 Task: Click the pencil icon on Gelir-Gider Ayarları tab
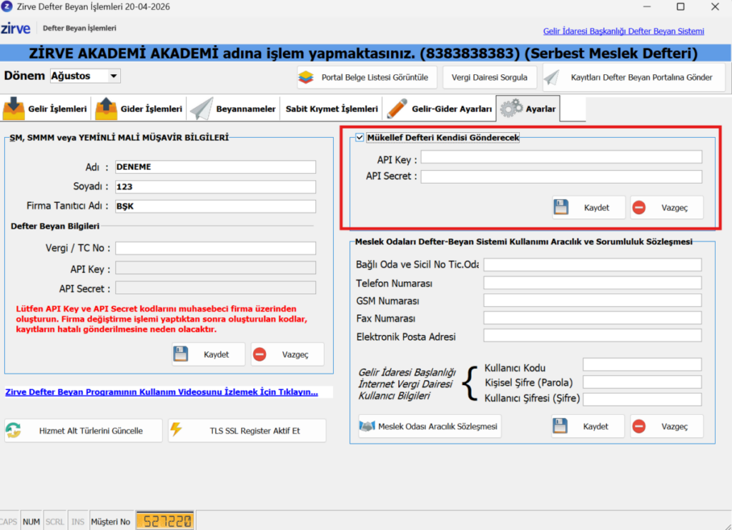[x=397, y=109]
